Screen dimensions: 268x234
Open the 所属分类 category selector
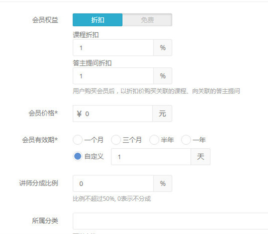[x=171, y=221]
